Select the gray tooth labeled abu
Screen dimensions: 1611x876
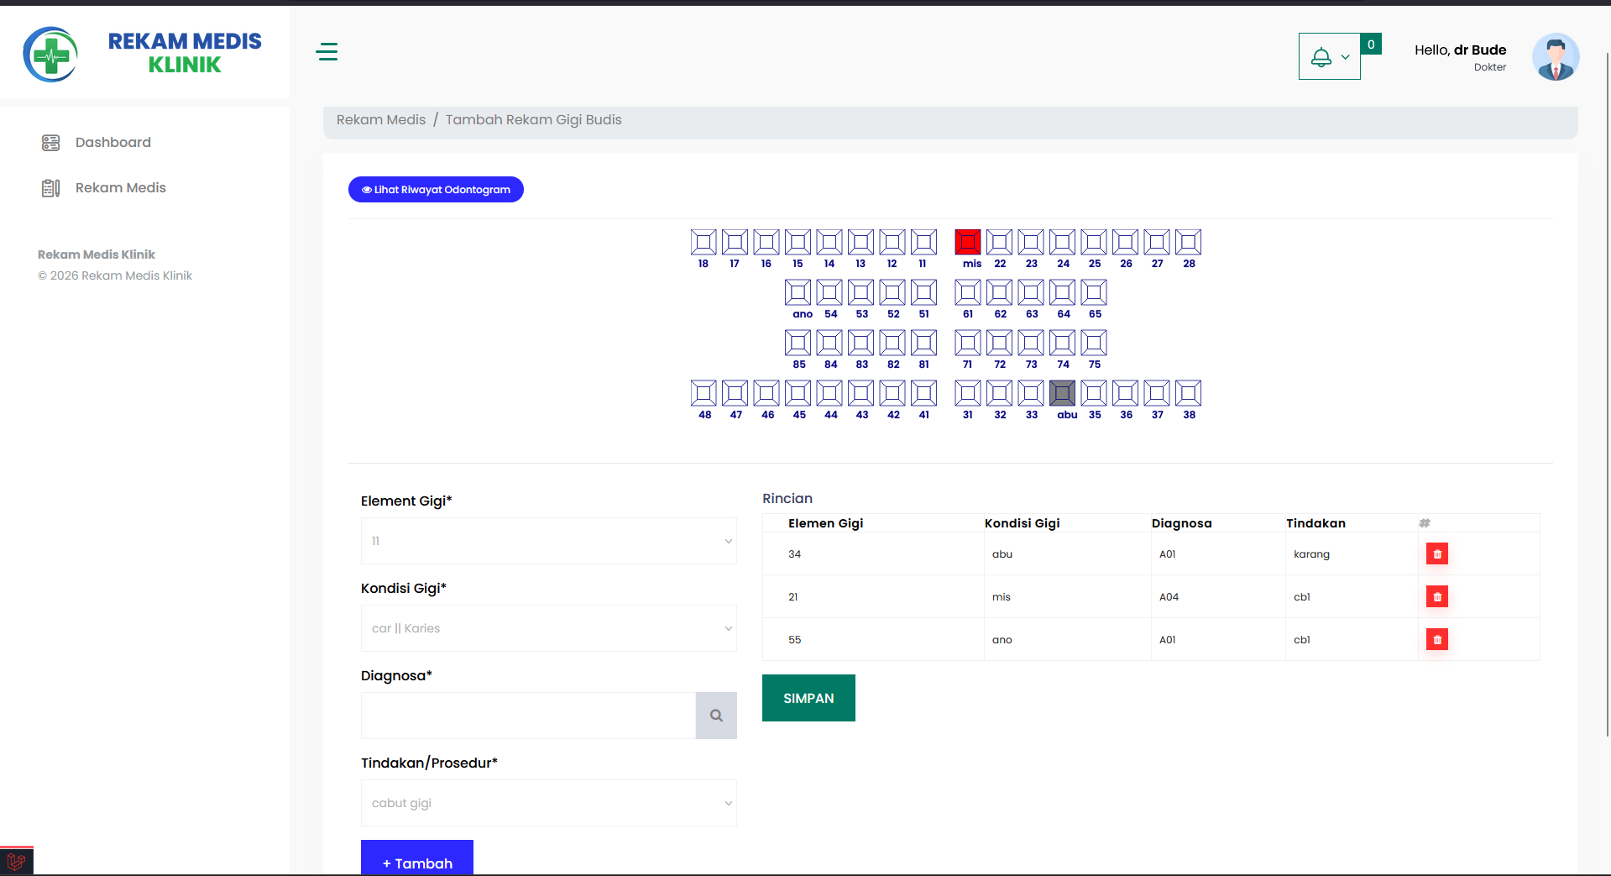pyautogui.click(x=1062, y=393)
